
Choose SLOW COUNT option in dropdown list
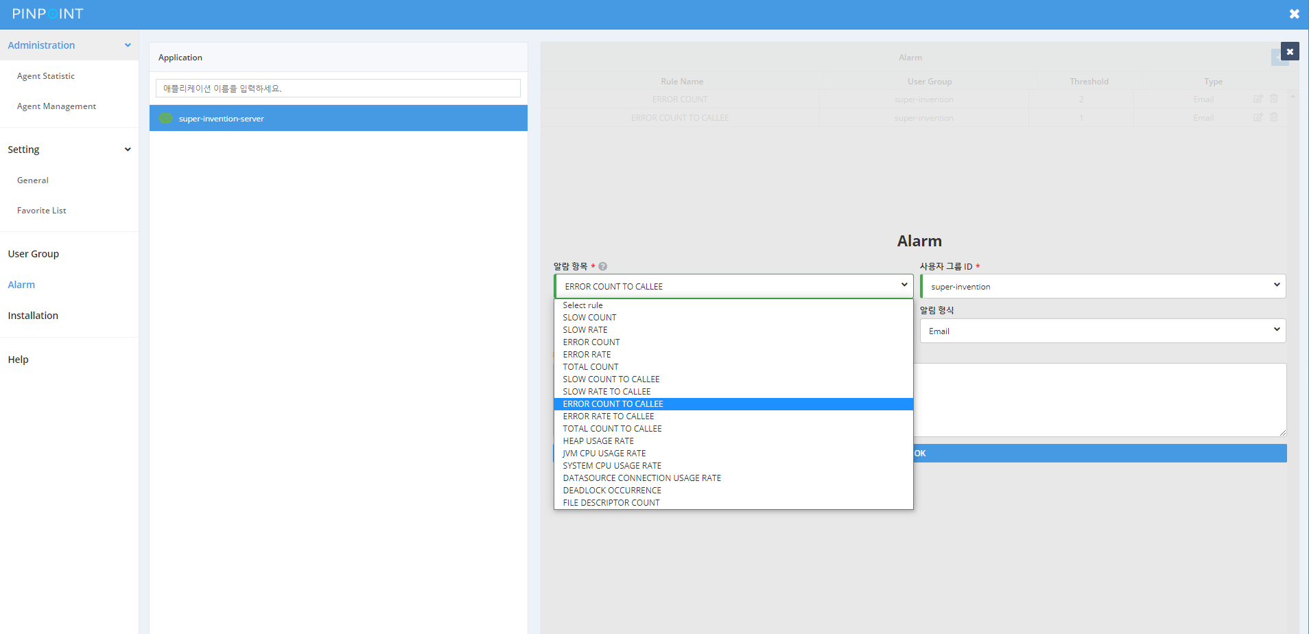point(589,318)
